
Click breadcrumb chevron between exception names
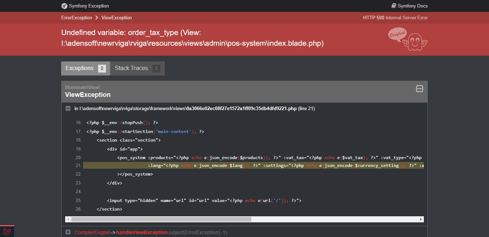97,18
